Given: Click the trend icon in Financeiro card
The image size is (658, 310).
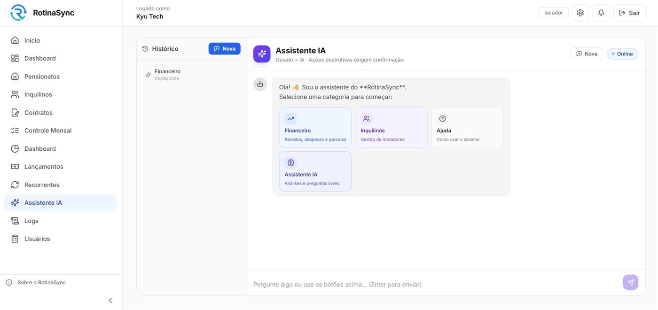Looking at the screenshot, I should 290,119.
